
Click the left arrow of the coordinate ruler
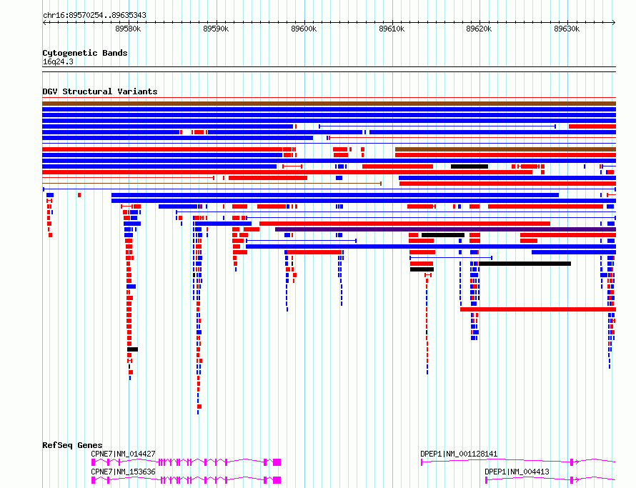tap(44, 23)
